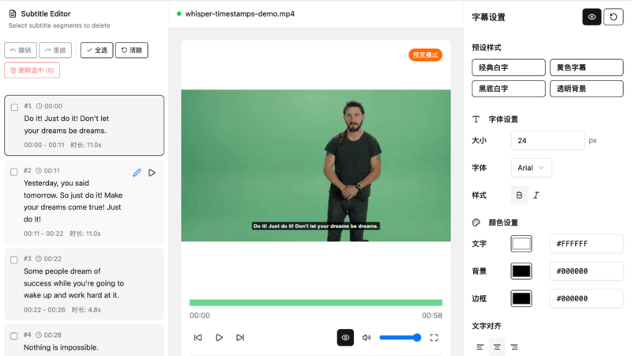The height and width of the screenshot is (356, 632).
Task: Click the pencil edit icon on subtitle #2
Action: [x=137, y=172]
